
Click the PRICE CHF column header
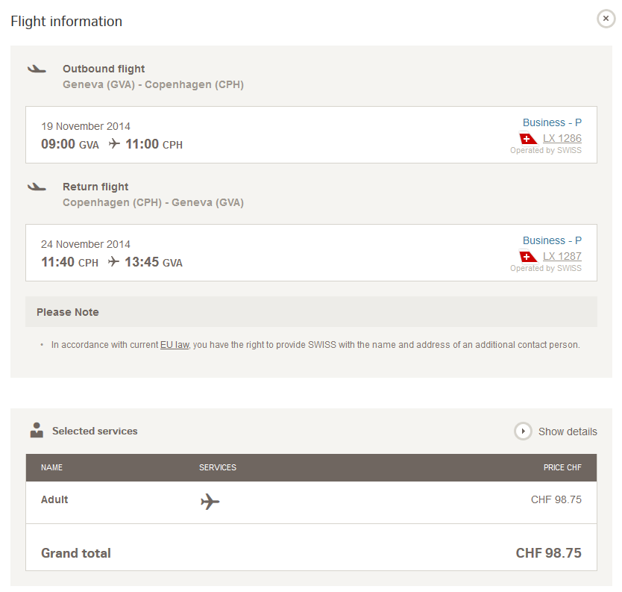(562, 467)
